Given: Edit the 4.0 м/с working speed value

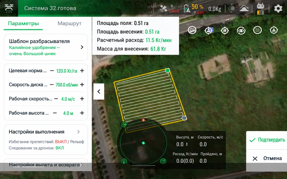Looking at the screenshot, I should [x=68, y=99].
